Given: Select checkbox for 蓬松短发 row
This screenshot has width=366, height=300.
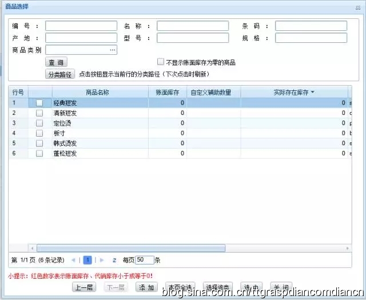Looking at the screenshot, I should pos(39,154).
